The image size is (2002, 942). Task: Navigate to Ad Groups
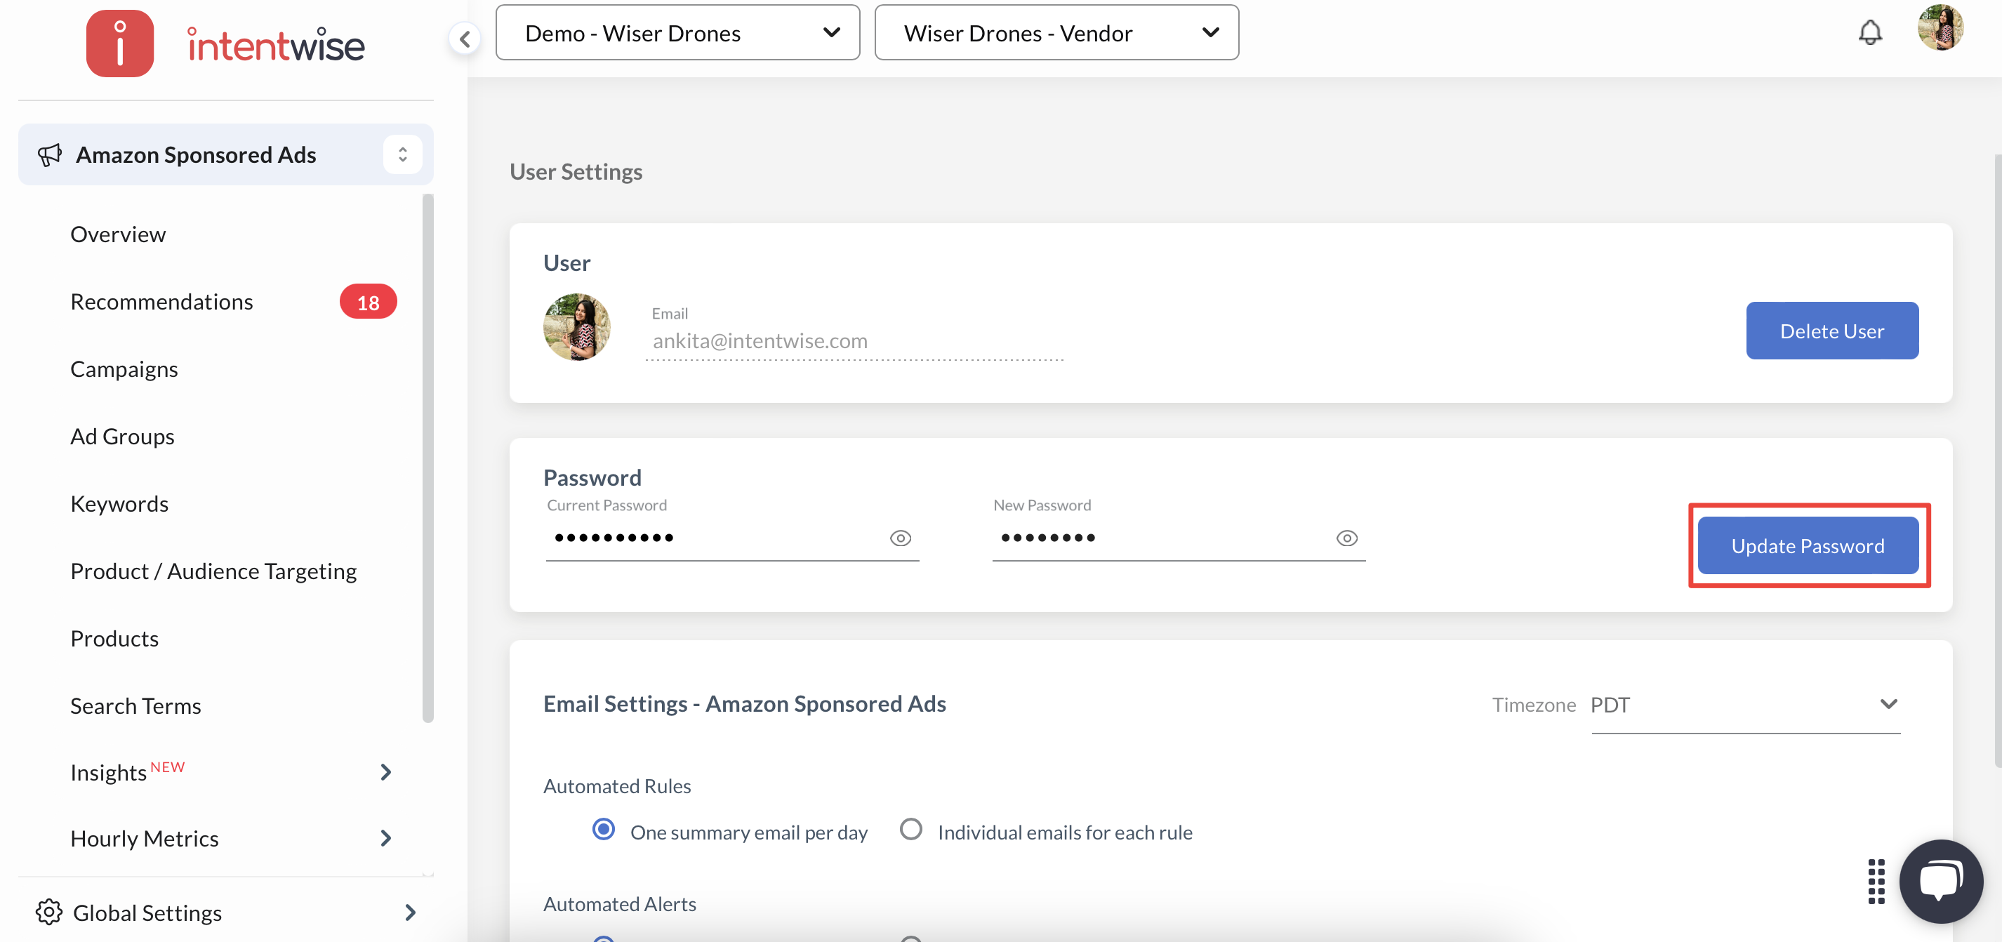coord(122,436)
